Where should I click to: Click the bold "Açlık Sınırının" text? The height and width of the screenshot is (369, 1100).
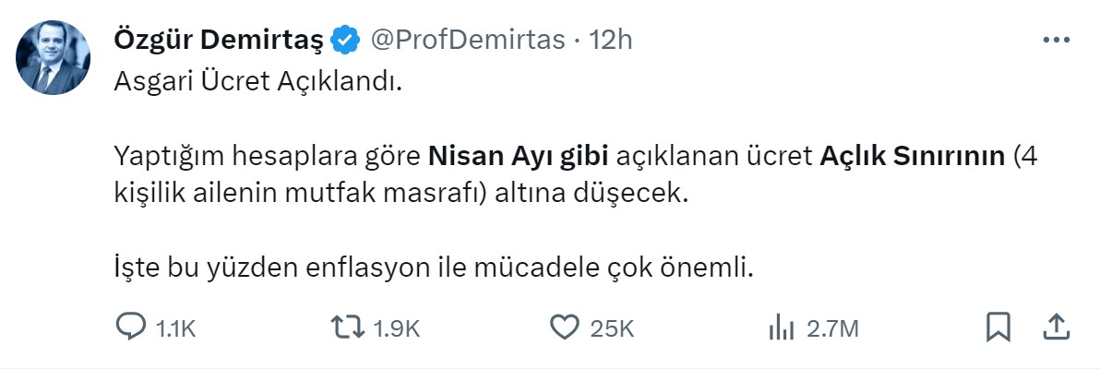(911, 153)
